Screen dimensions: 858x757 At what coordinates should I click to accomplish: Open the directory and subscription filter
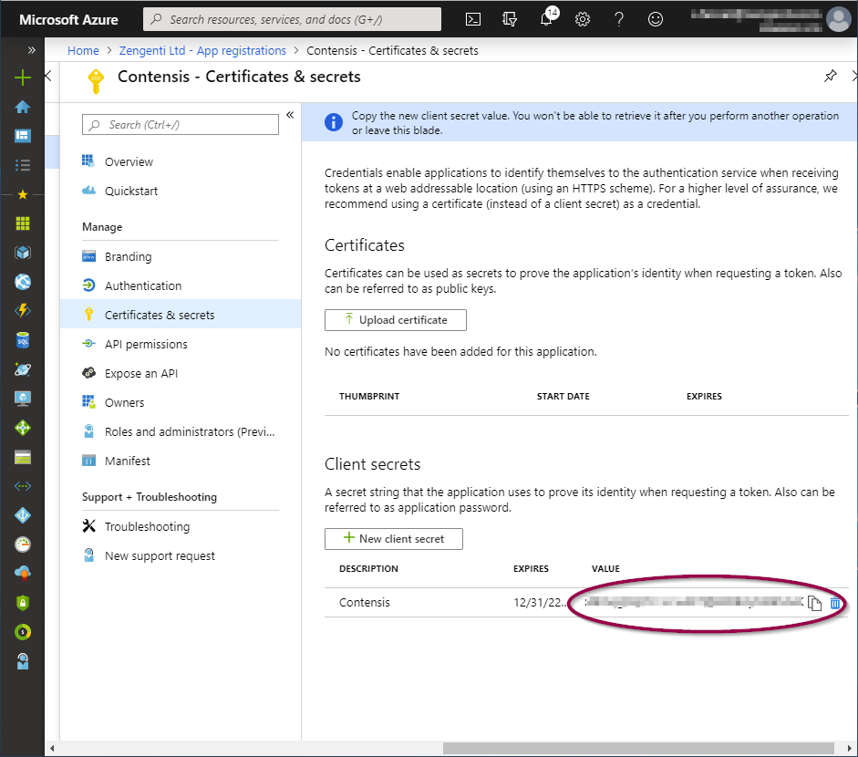(x=510, y=20)
